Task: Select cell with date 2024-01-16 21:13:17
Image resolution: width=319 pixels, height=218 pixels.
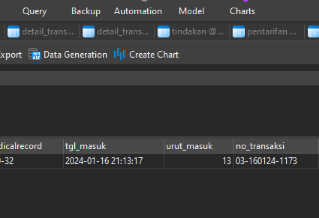Action: coord(113,161)
